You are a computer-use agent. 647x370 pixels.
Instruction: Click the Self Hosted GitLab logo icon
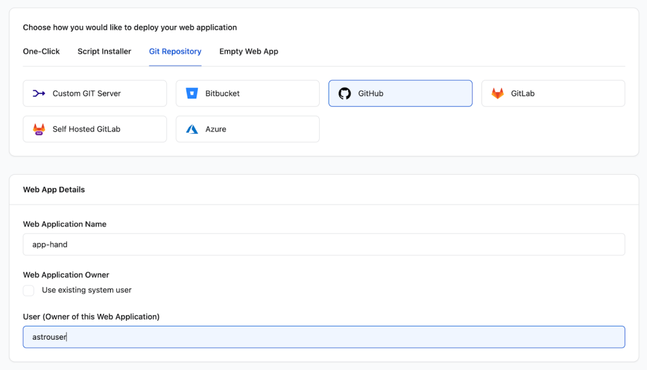pos(39,129)
